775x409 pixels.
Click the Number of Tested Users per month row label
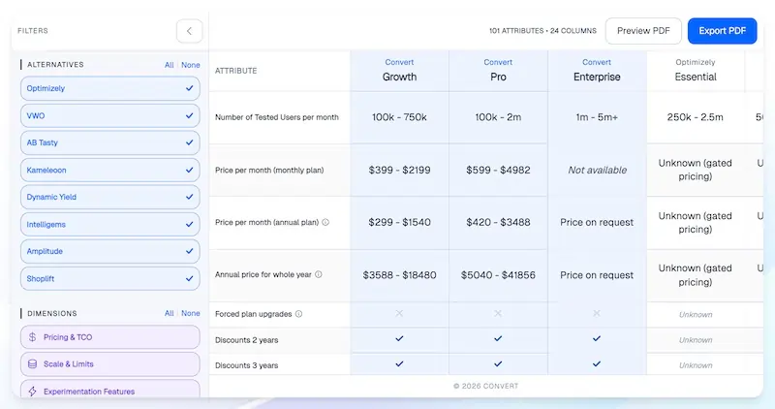(277, 117)
